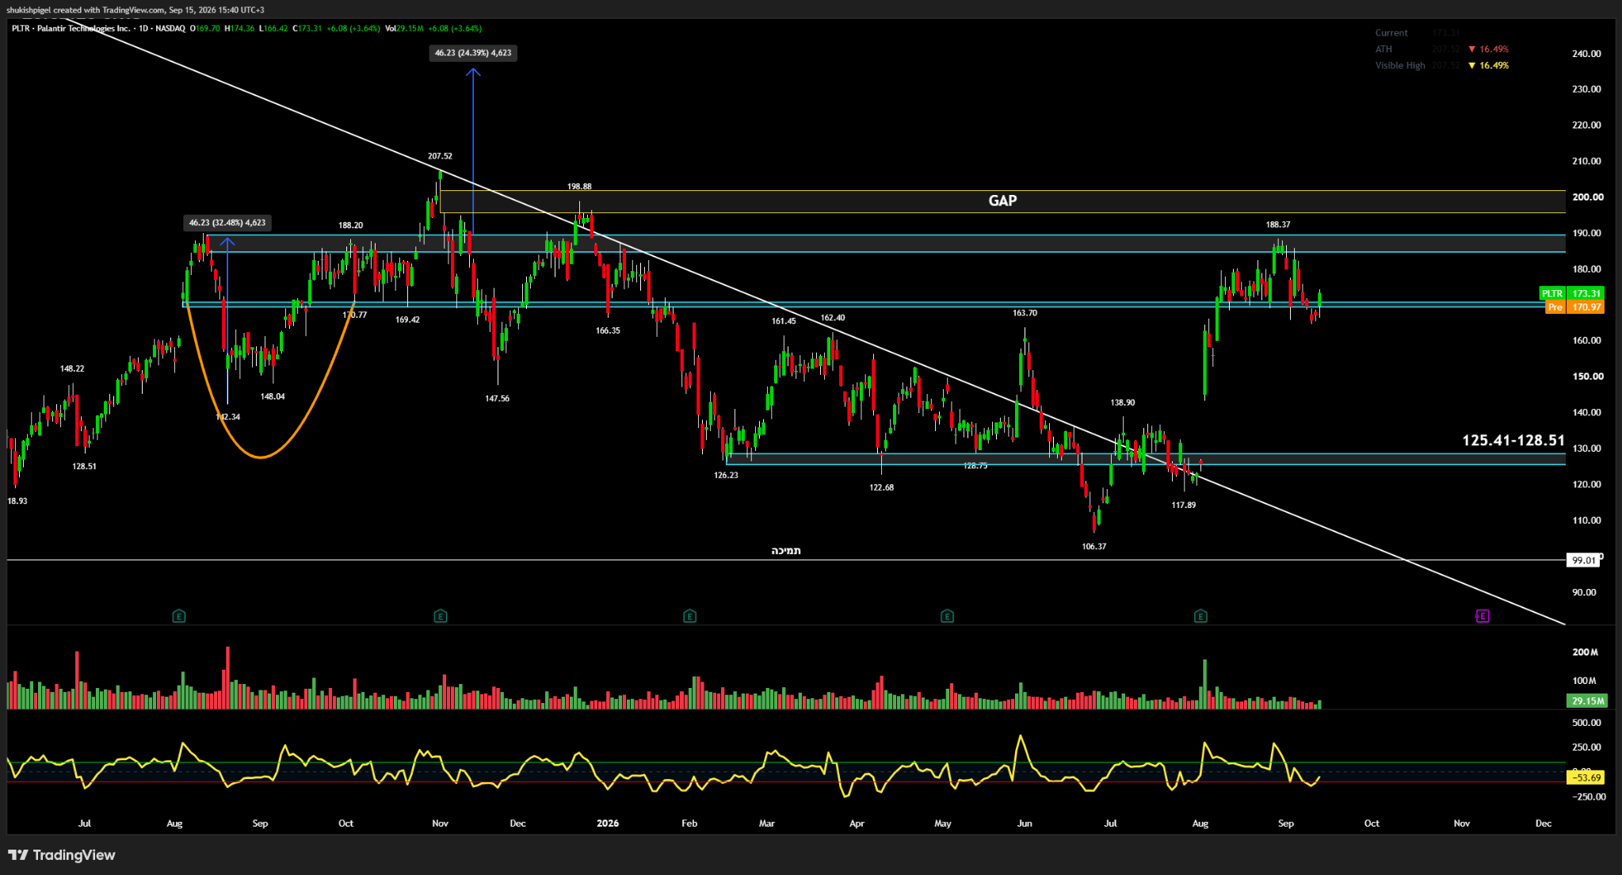This screenshot has height=875, width=1622.
Task: Select the orange Pre 170.97 price label
Action: tap(1575, 307)
